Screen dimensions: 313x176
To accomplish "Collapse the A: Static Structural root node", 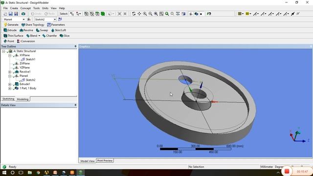I will pos(3,51).
